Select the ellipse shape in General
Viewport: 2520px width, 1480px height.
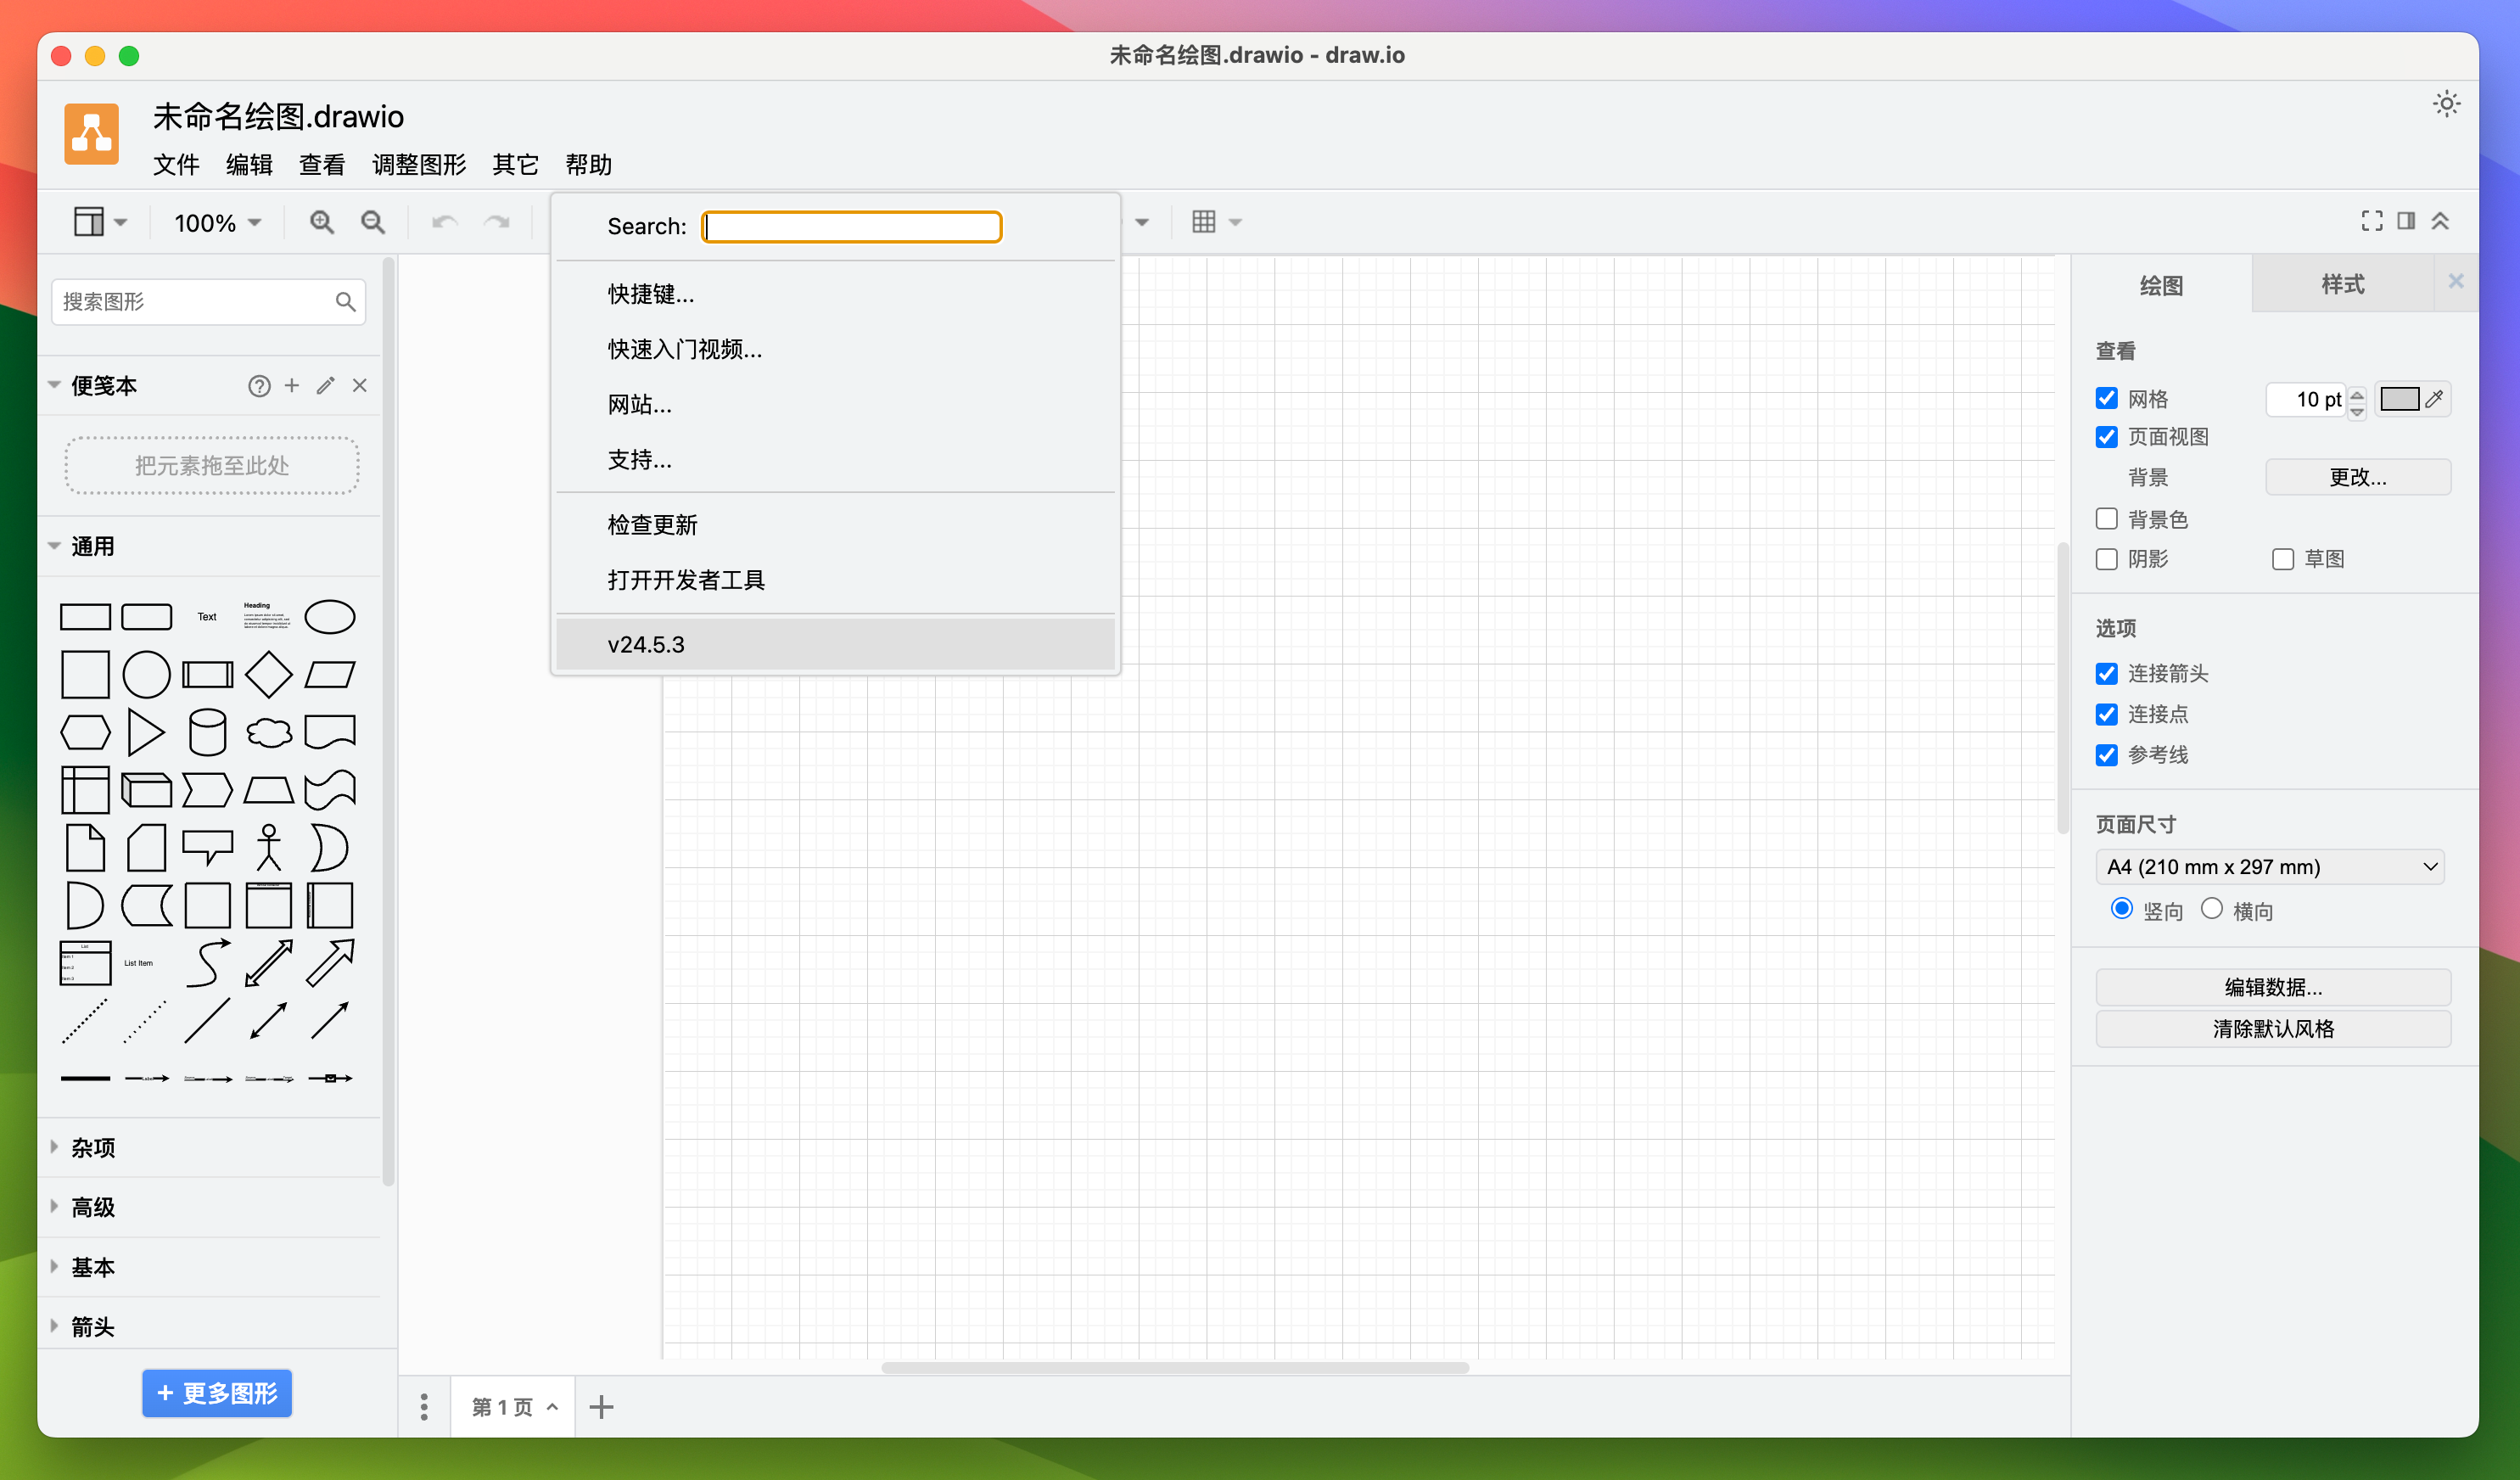tap(330, 617)
